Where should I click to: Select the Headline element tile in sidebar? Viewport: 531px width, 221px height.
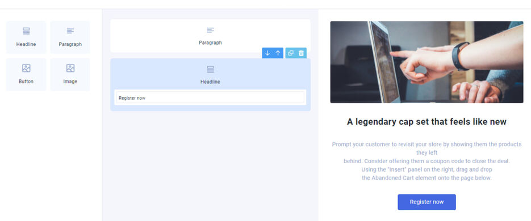(x=26, y=37)
